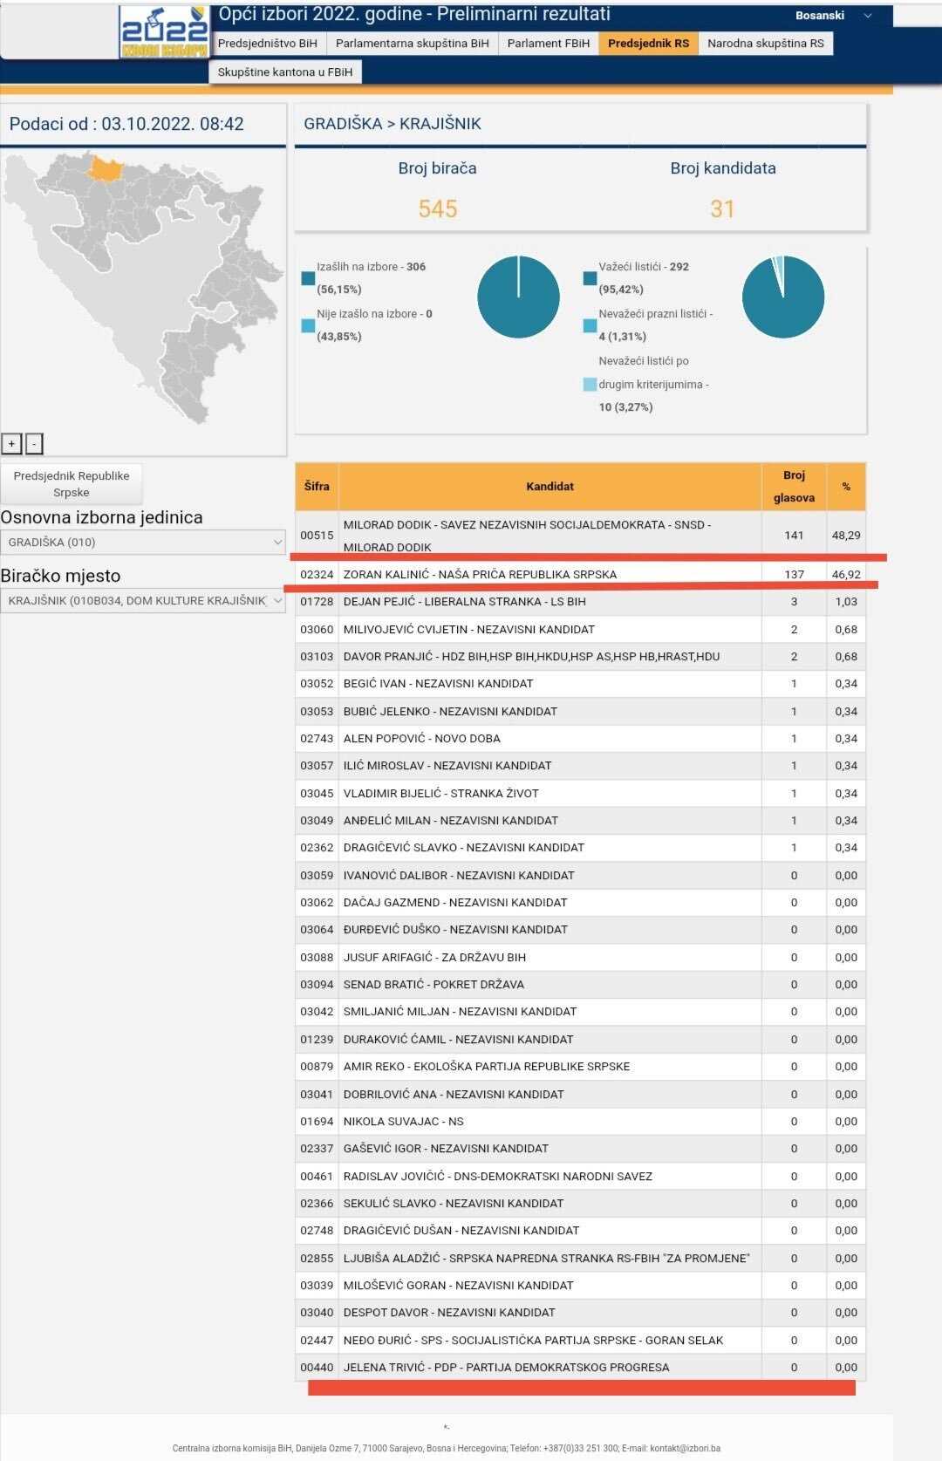Open the Skupštine kantona u FBiH tab
Image resolution: width=942 pixels, height=1461 pixels.
pyautogui.click(x=285, y=72)
